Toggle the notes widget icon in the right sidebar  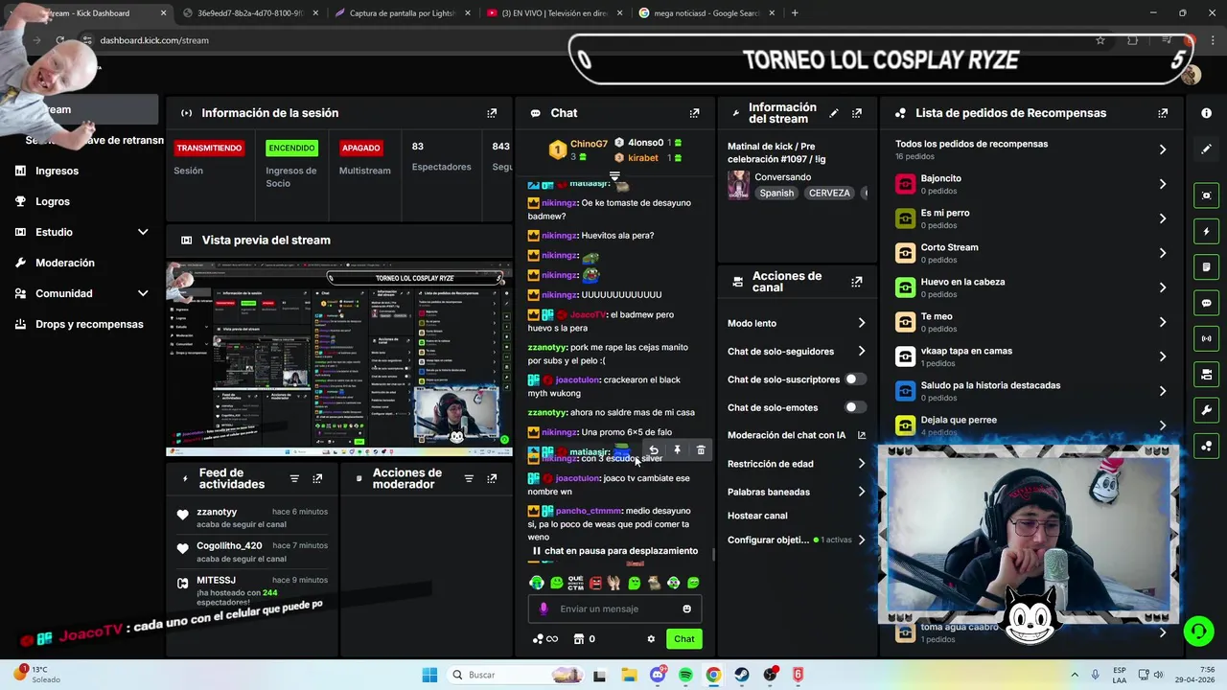point(1206,267)
